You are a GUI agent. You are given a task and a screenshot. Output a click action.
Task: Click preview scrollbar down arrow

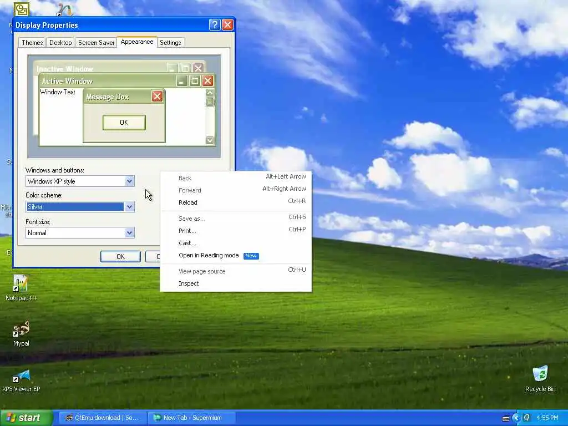(x=210, y=140)
